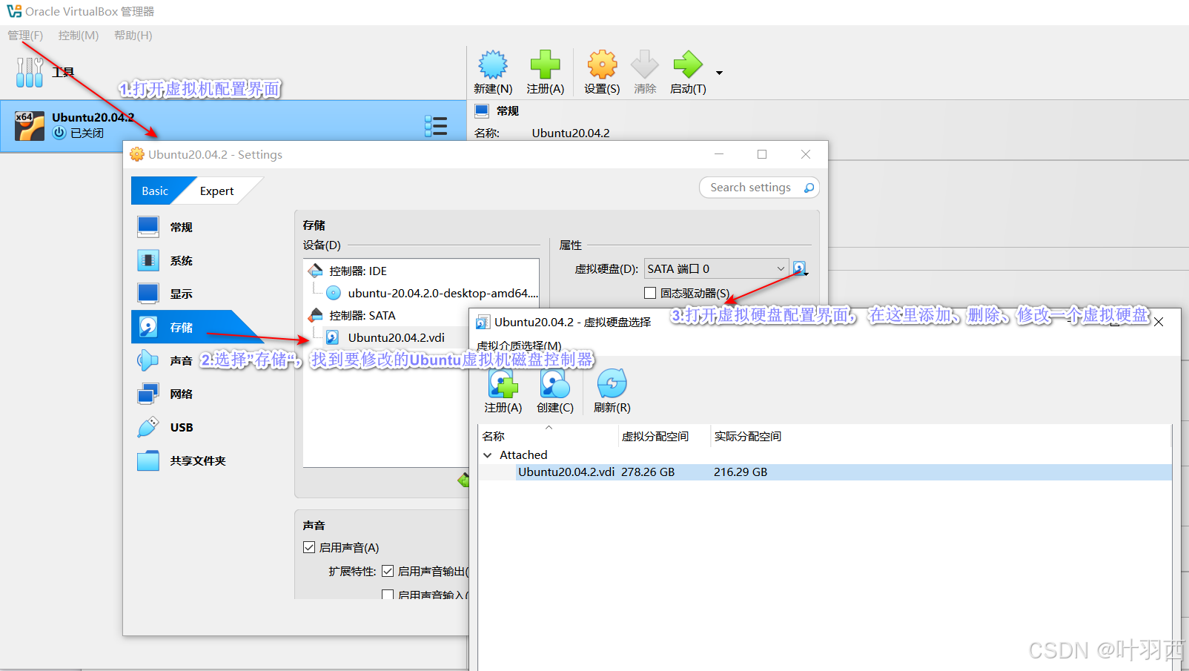1189x671 pixels.
Task: Open the 管理(F) menu
Action: click(x=25, y=36)
